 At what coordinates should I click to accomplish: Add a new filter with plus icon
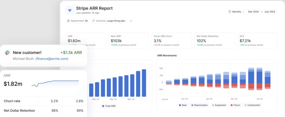[x=131, y=21]
